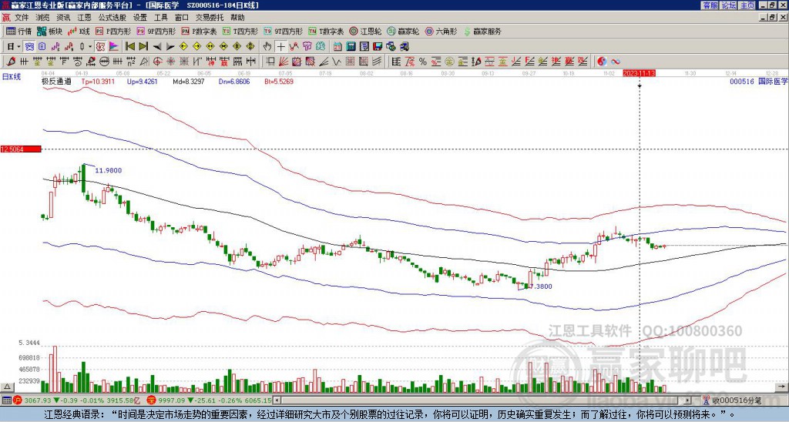Screen dimensions: 789x422
Task: Open the P四方形 square tool
Action: coord(113,31)
